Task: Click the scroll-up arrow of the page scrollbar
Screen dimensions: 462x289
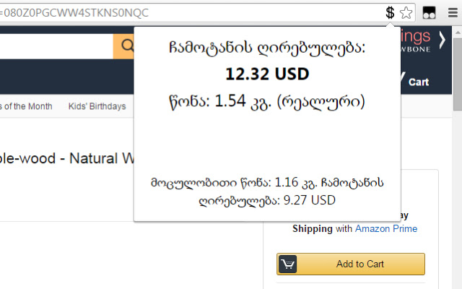Action: click(457, 31)
